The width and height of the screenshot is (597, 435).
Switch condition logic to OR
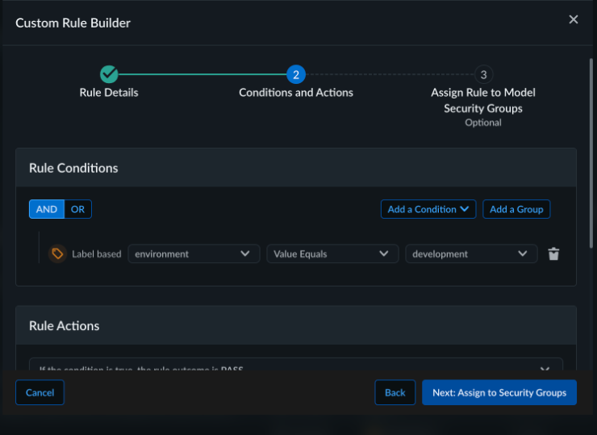(77, 209)
